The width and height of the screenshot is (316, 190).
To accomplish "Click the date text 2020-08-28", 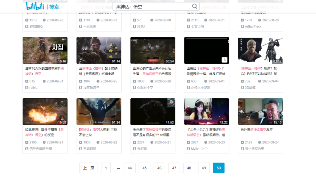I will click(55, 20).
